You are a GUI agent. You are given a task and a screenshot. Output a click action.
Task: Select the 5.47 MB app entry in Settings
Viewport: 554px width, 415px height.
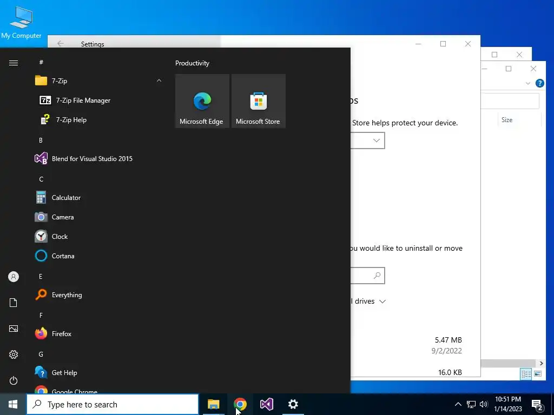(x=415, y=345)
